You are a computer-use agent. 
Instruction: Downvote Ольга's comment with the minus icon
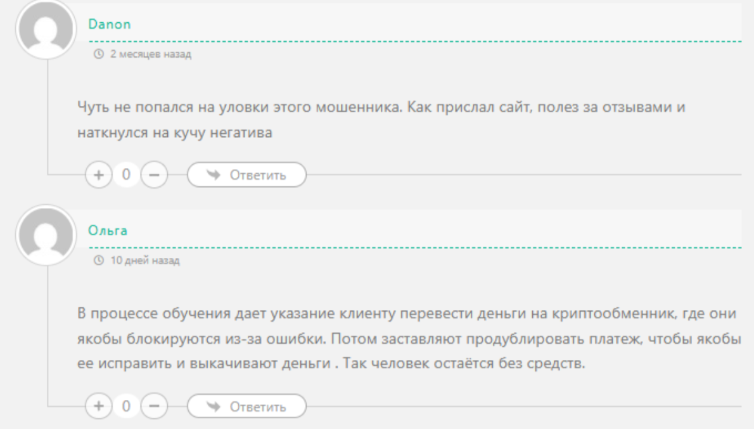pos(154,406)
